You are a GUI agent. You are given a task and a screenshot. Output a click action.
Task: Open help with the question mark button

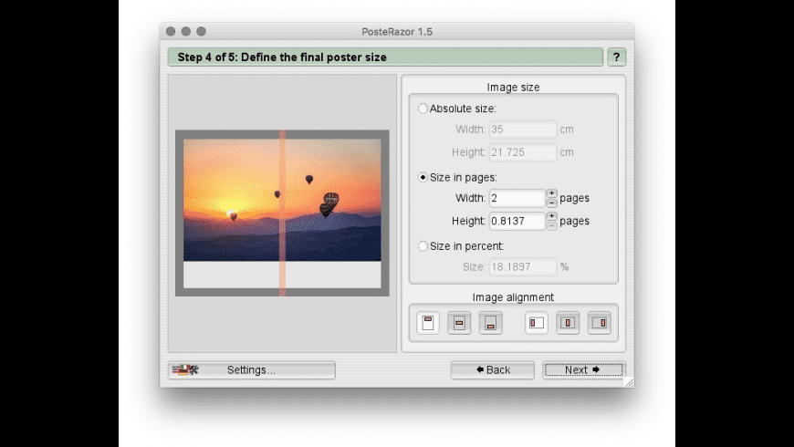[616, 57]
